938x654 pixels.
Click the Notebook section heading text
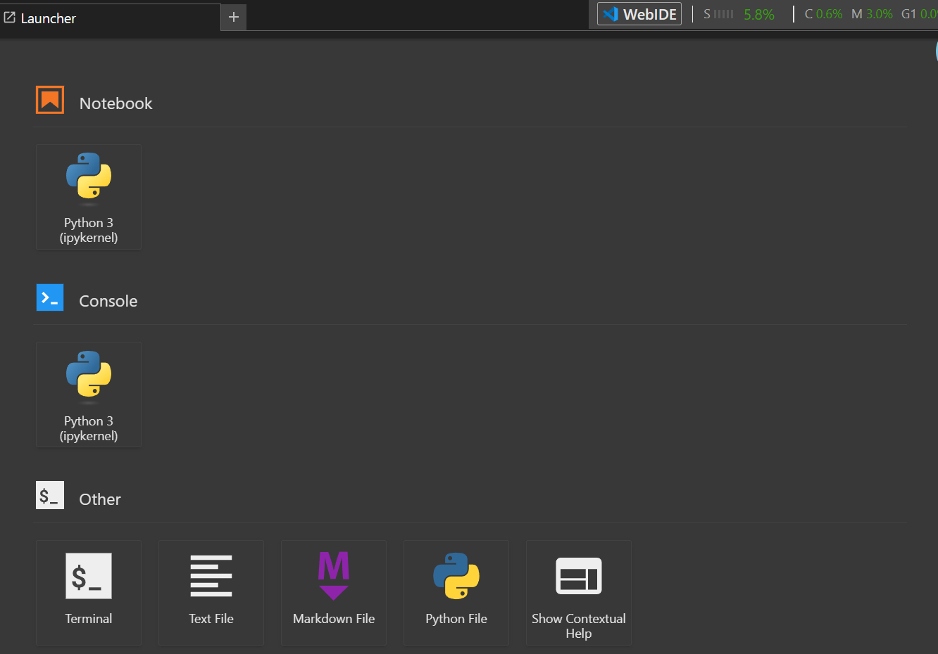(x=116, y=103)
